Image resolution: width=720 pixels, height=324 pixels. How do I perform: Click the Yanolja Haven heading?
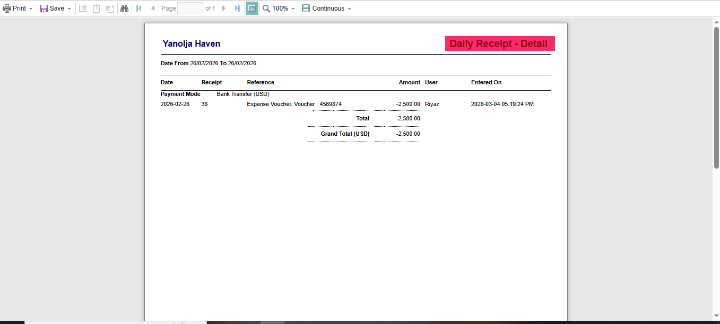[x=192, y=44]
